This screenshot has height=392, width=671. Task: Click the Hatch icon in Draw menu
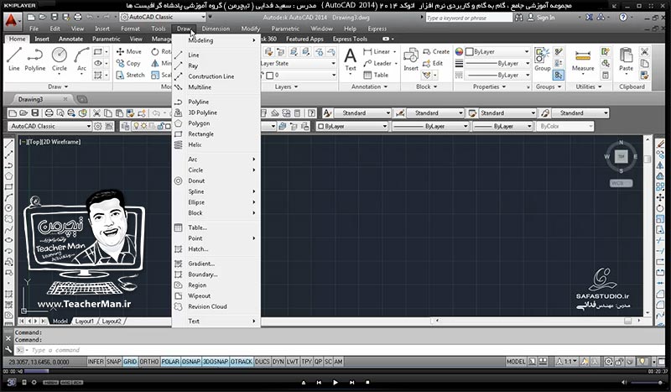[179, 249]
